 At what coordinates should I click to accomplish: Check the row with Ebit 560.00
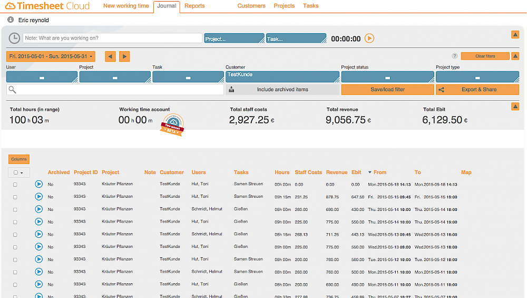tap(15, 259)
